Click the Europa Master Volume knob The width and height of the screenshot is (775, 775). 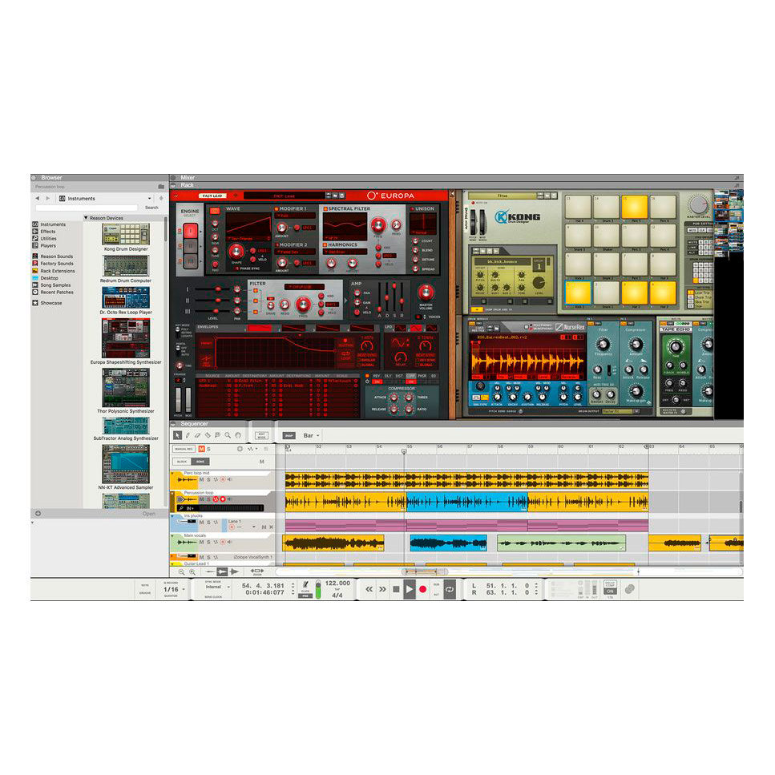[425, 293]
